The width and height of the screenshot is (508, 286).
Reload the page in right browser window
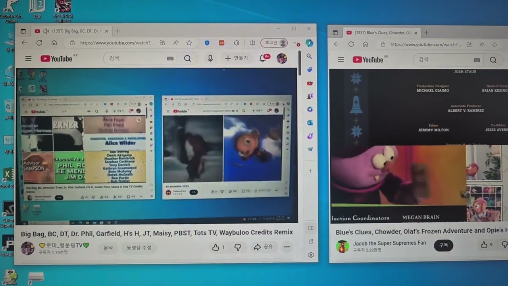[x=351, y=44]
